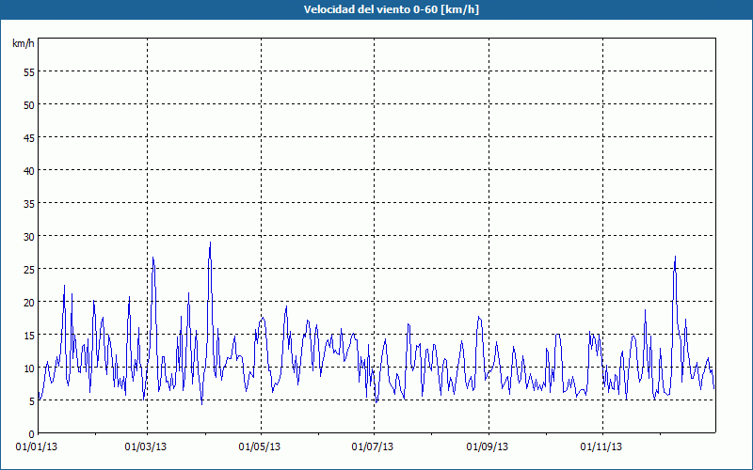The height and width of the screenshot is (470, 753).
Task: Click the y-axis value 55
Action: (29, 72)
